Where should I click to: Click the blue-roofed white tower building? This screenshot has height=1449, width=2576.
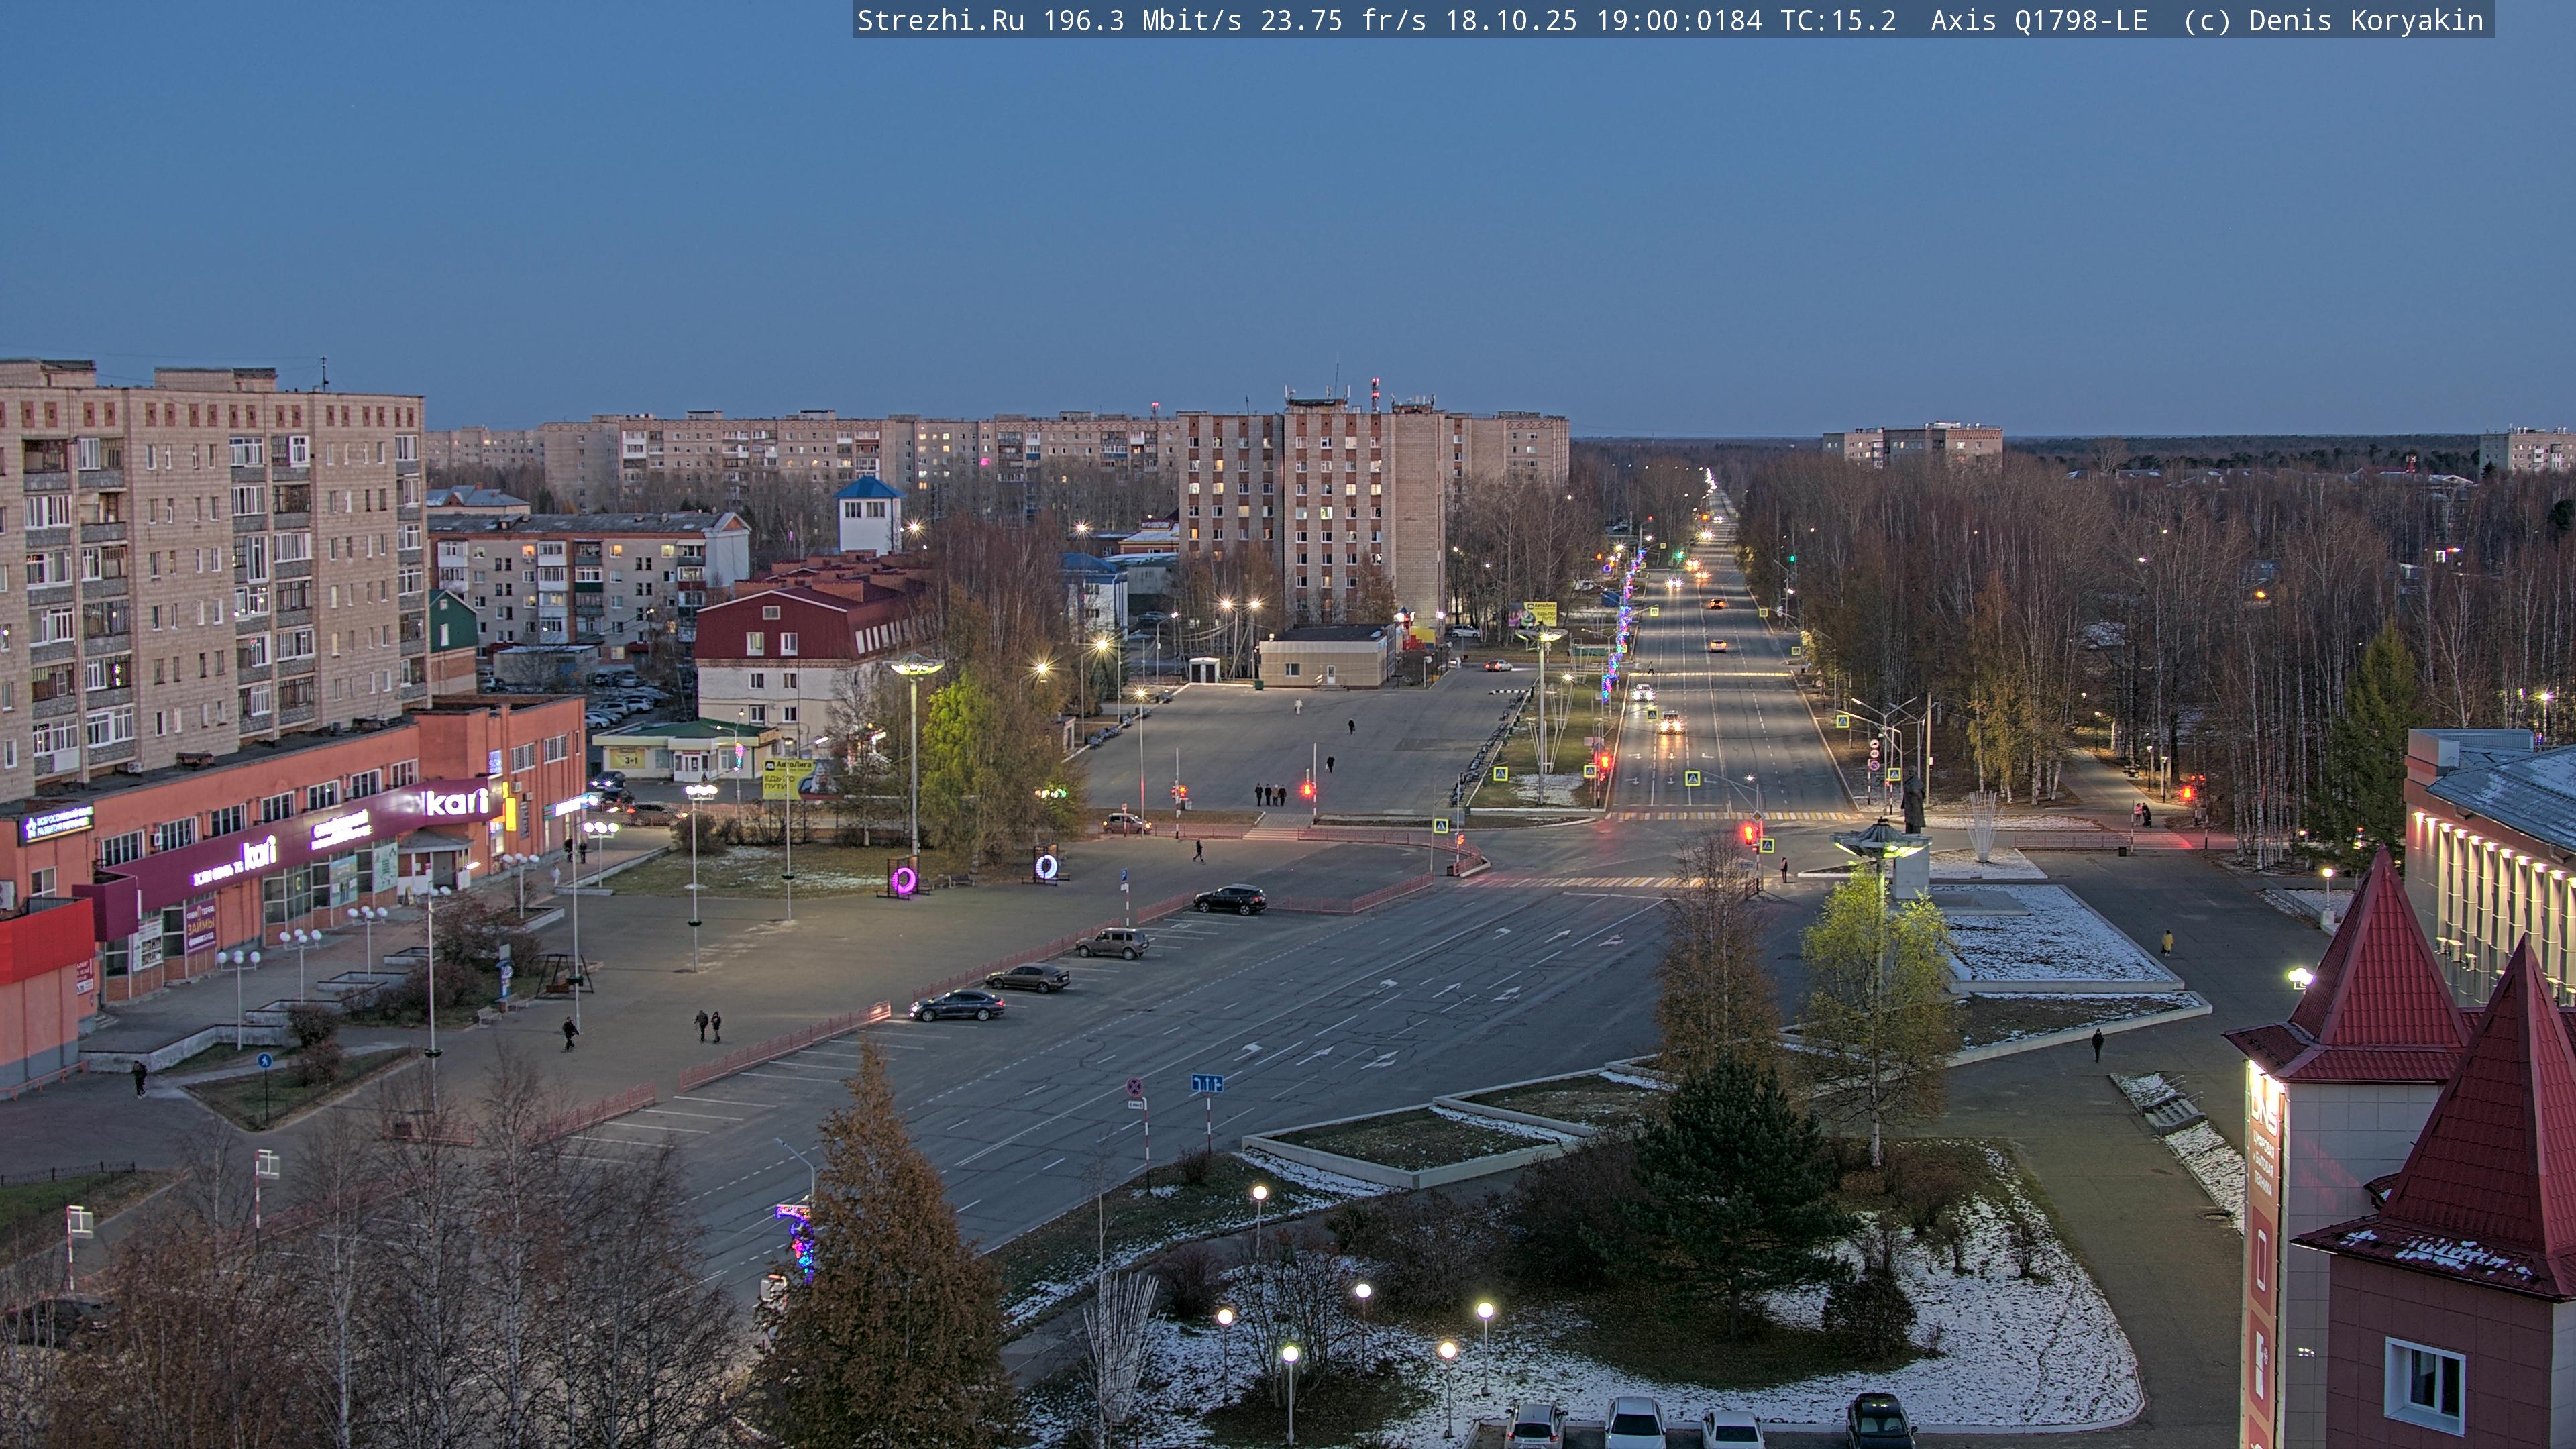point(868,515)
